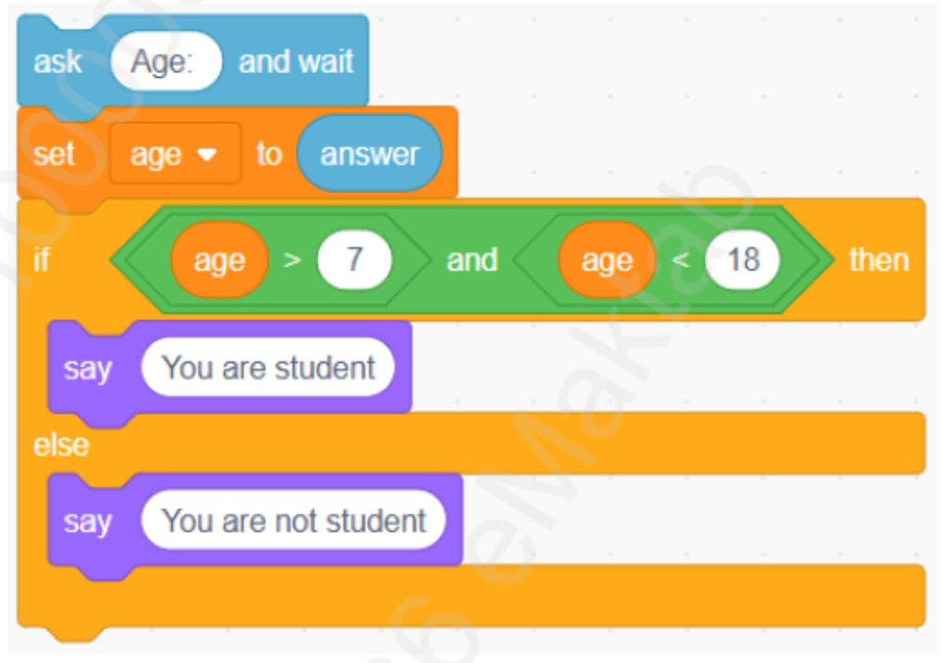Click the "then" keyword on the if block
Screen dimensions: 949x663
pyautogui.click(x=879, y=260)
